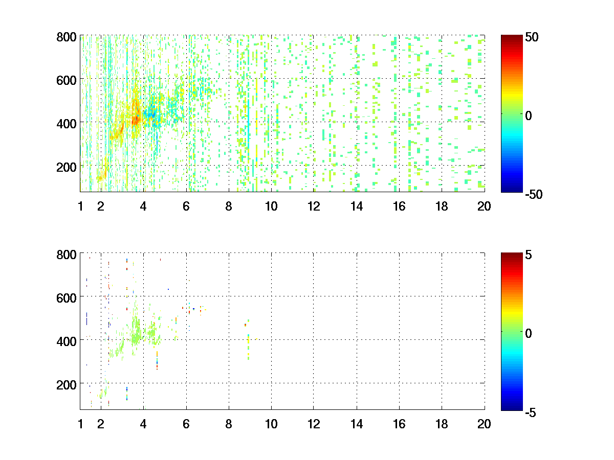The height and width of the screenshot is (460, 614).
Task: Select the upper heatmap plot area
Action: tap(282, 113)
